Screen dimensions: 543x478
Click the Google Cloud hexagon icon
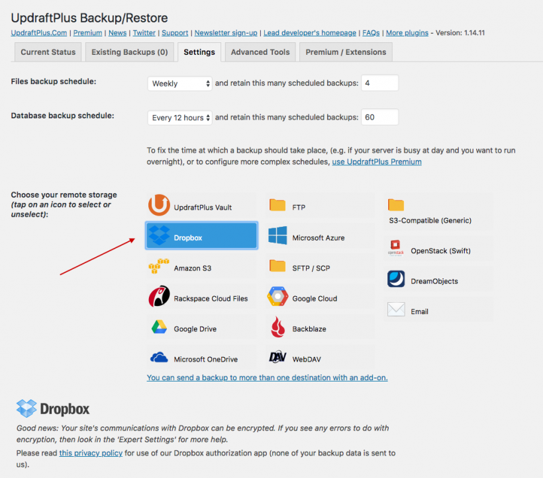277,296
